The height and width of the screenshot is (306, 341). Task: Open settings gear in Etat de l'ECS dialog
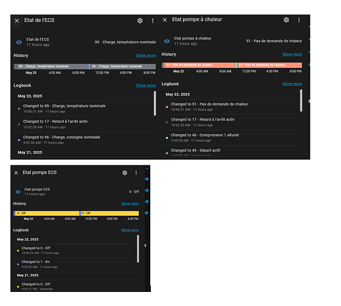(x=140, y=21)
